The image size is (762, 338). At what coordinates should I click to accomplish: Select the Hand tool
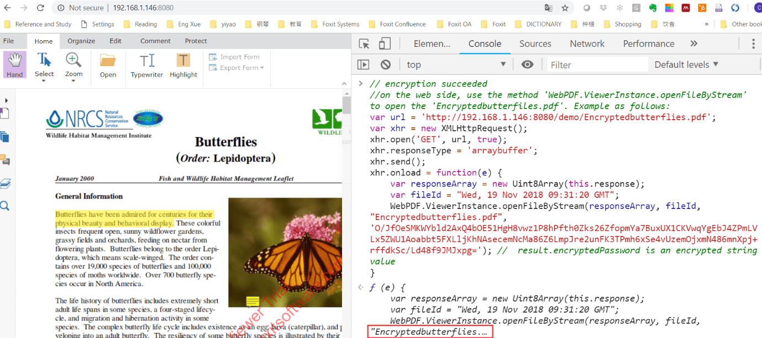tap(15, 65)
